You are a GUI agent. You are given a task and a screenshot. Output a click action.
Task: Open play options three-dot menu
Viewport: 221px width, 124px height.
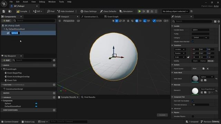tap(156, 11)
